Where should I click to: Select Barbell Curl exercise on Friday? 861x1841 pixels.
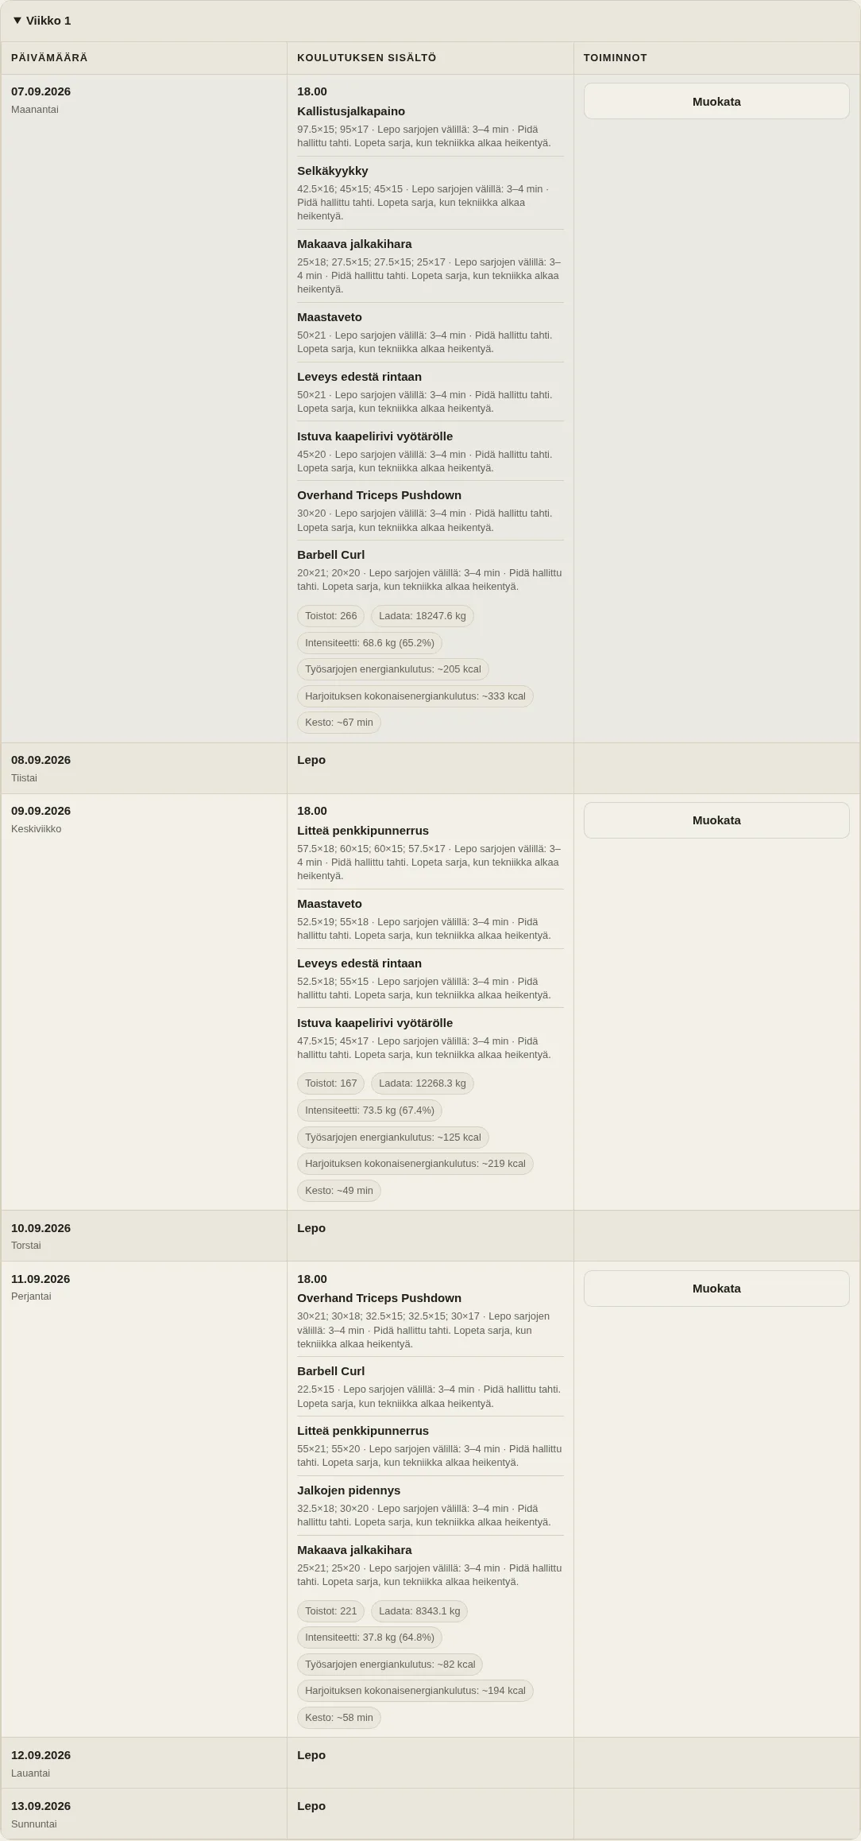[331, 1371]
